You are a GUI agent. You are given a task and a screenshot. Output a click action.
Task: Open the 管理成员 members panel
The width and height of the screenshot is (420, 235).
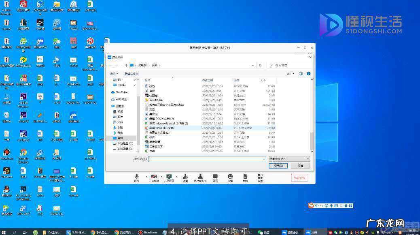pyautogui.click(x=200, y=175)
